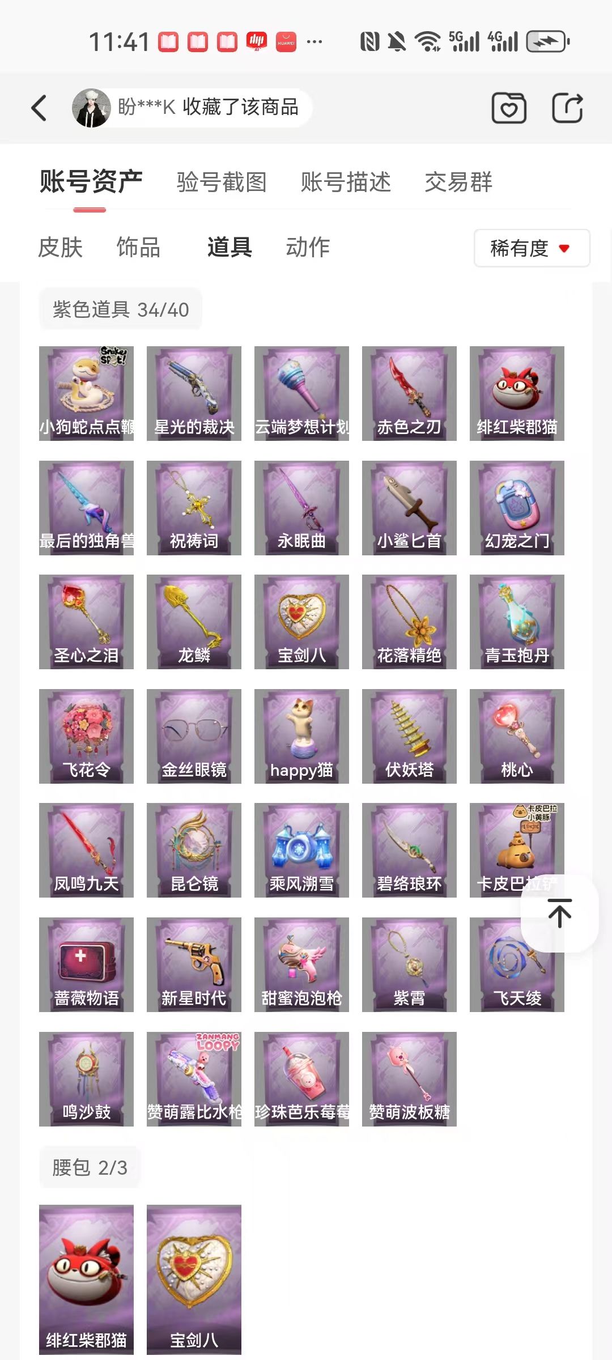Open the 小鲨匕首 item thumbnail
612x1360 pixels.
point(409,508)
